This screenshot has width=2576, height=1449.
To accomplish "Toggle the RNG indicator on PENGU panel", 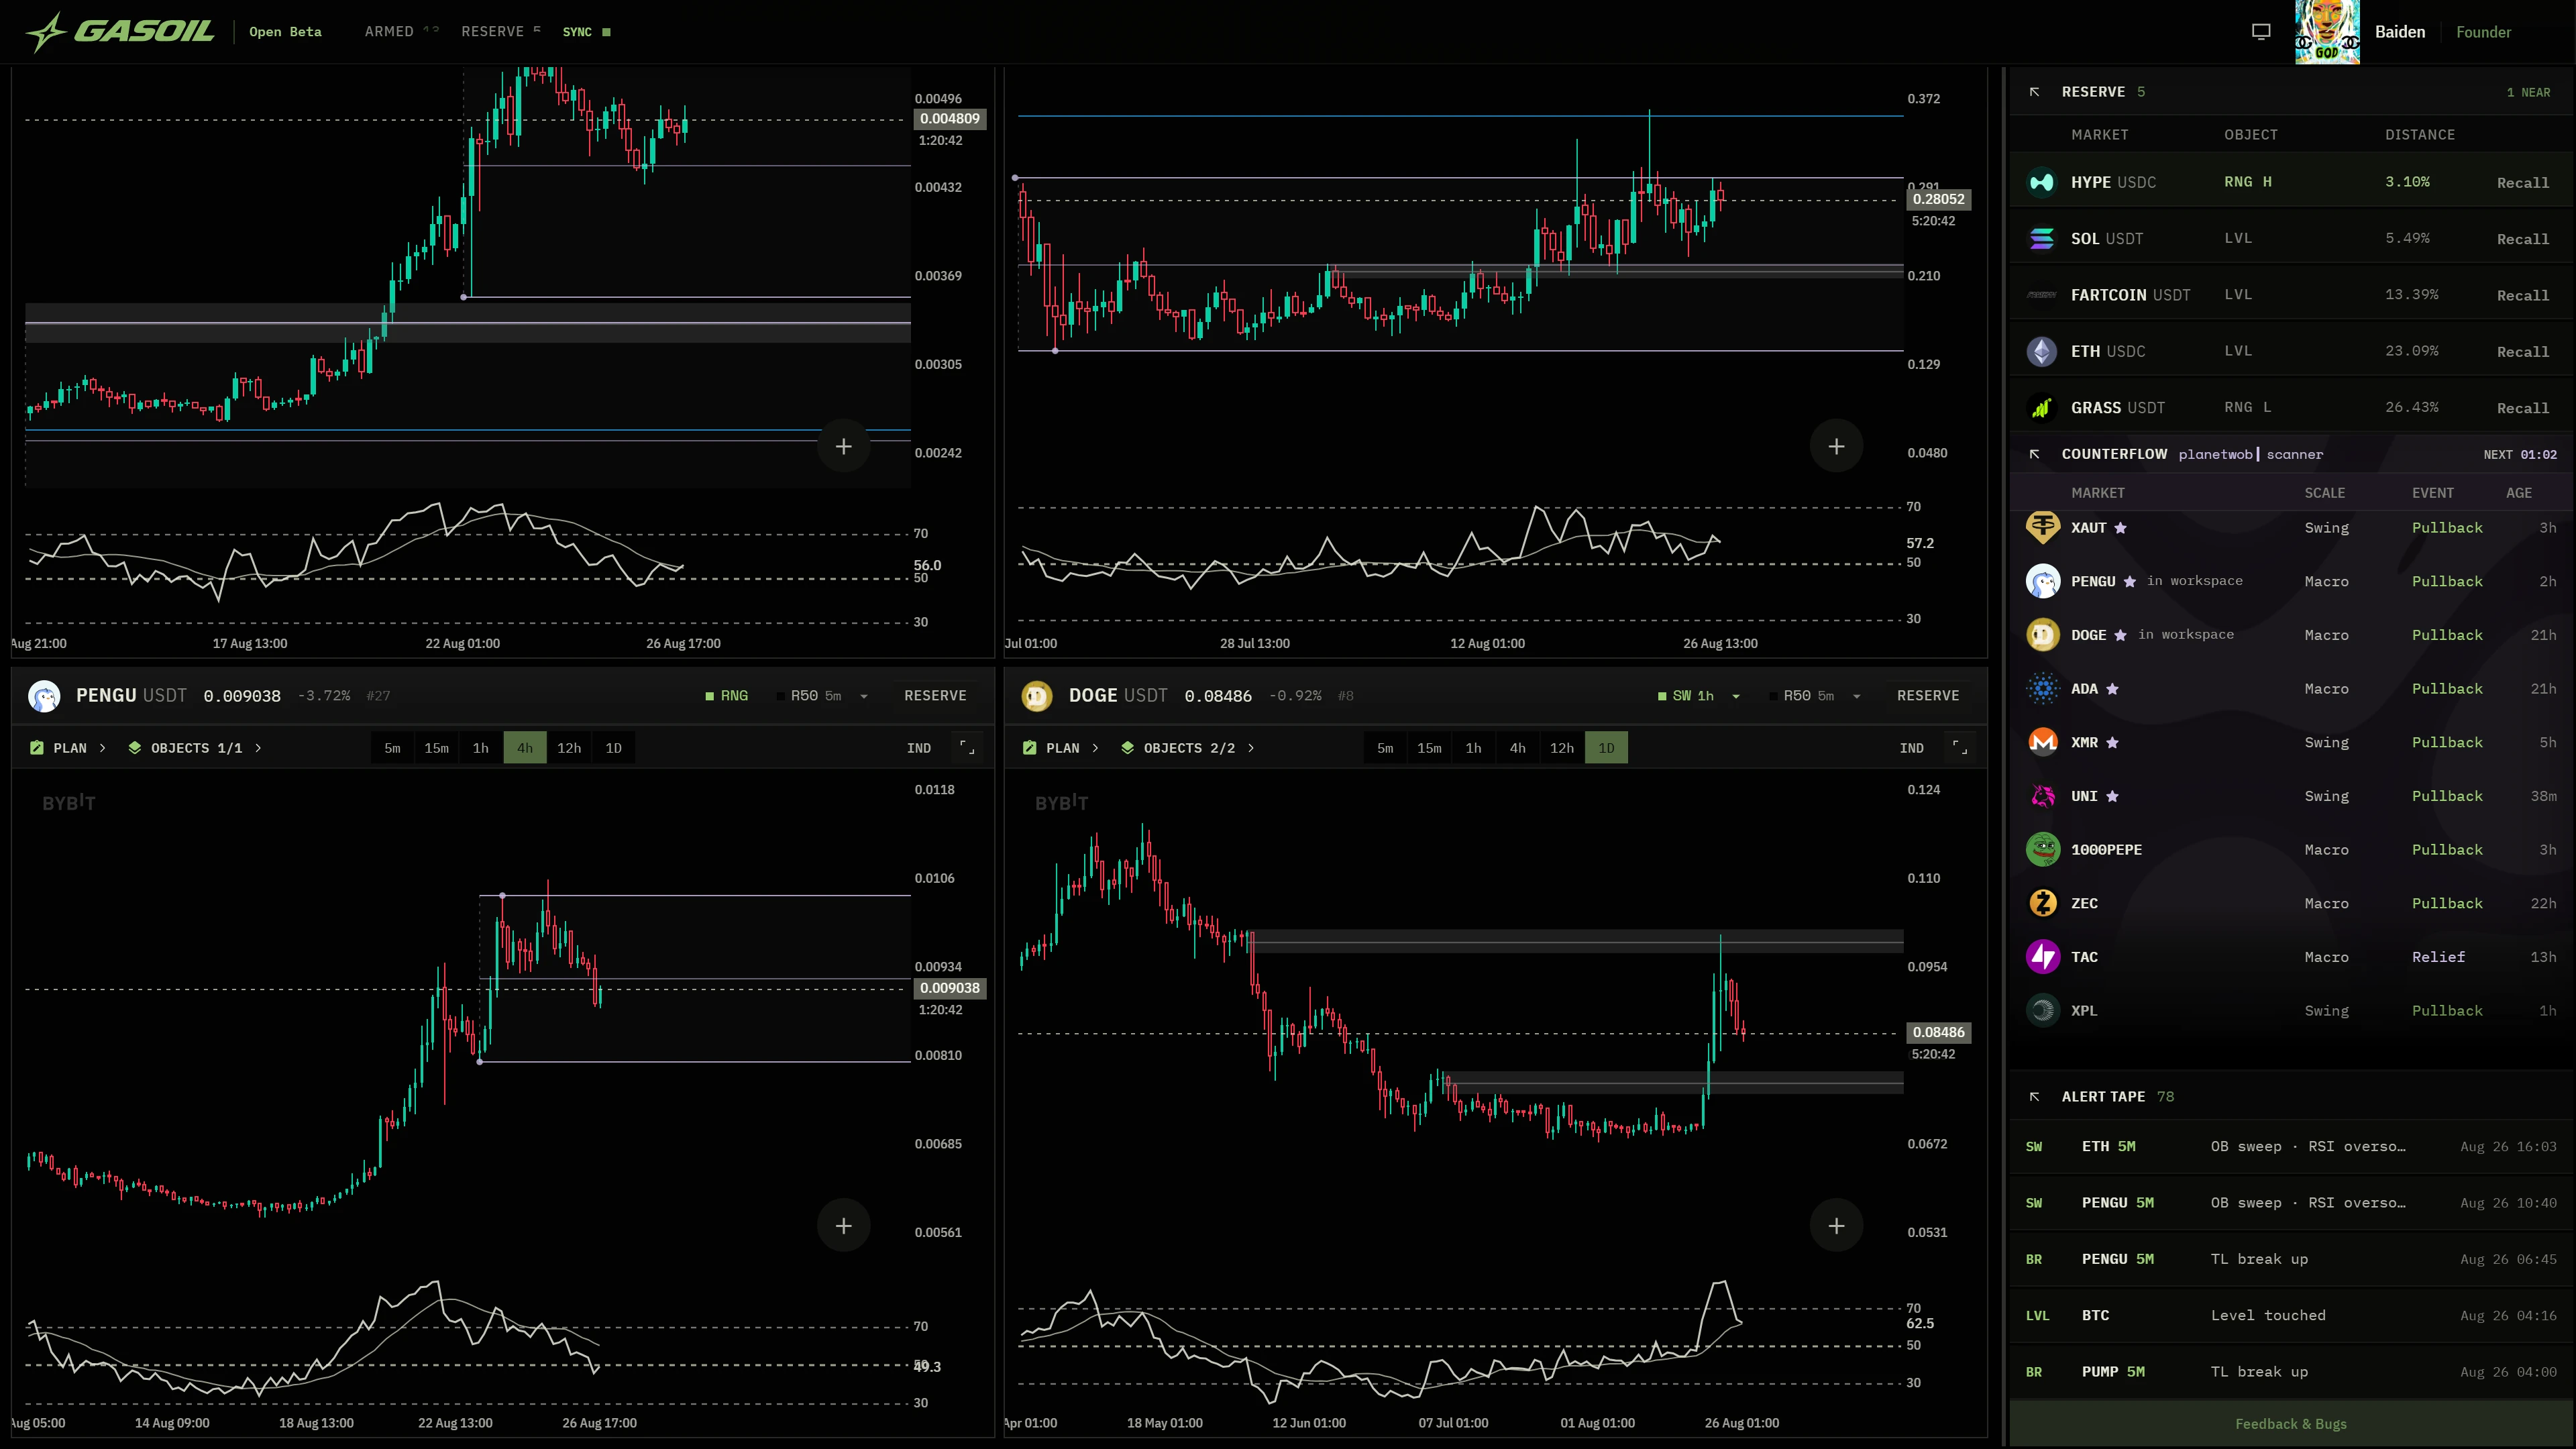I will [x=727, y=696].
